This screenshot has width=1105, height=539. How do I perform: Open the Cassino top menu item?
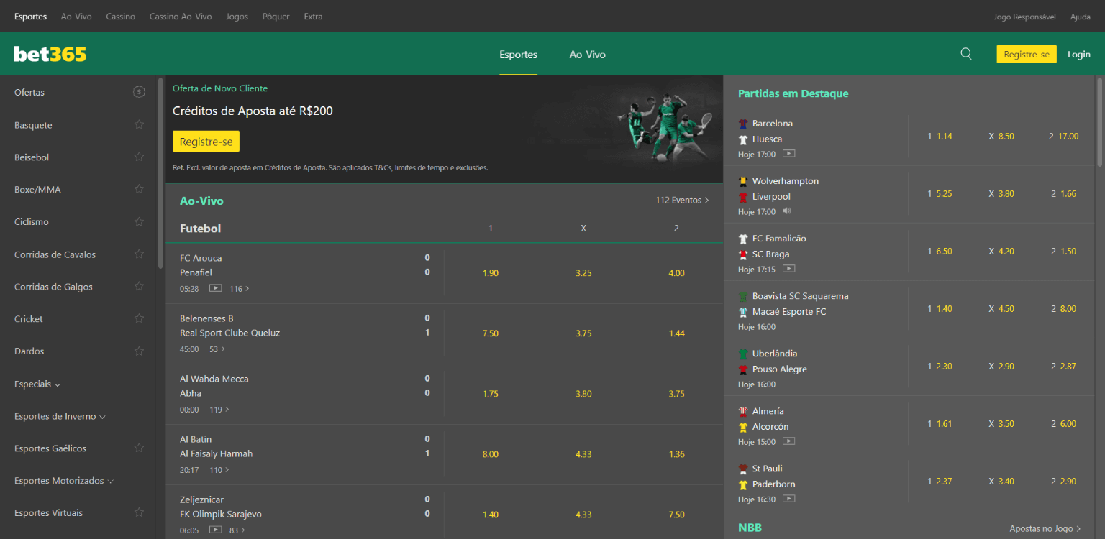click(120, 17)
